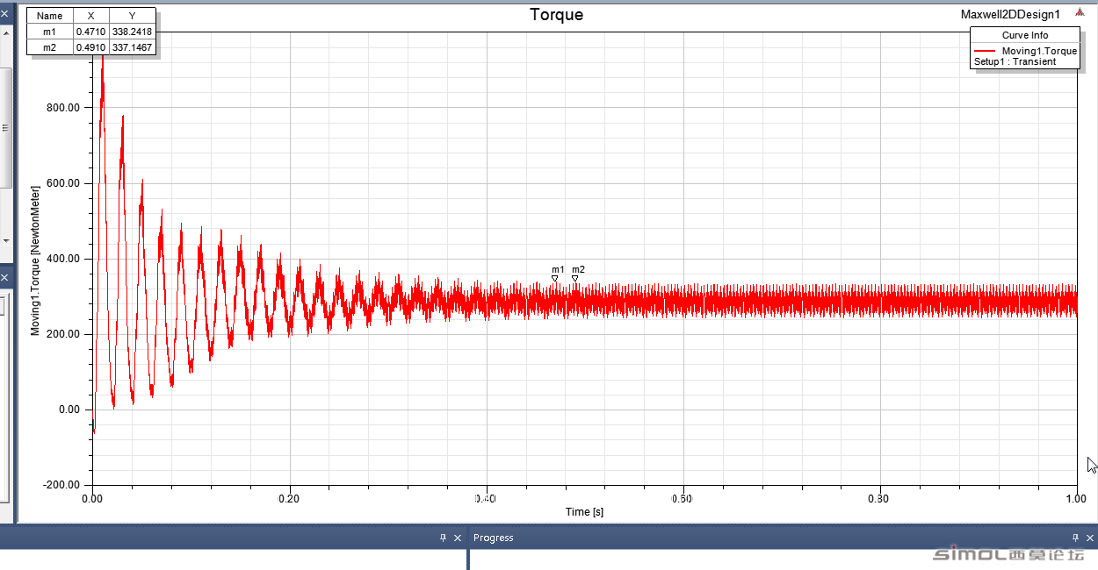Select the Torque plot title

(x=557, y=14)
